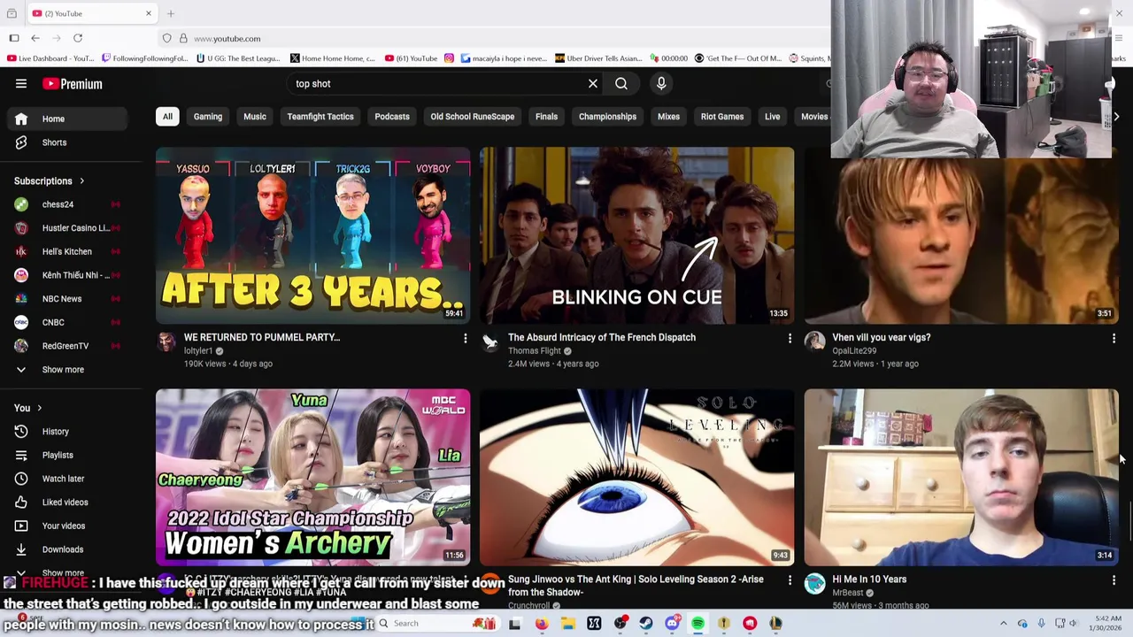This screenshot has height=637, width=1133.
Task: Open more options for Pummel Party video
Action: tap(465, 338)
